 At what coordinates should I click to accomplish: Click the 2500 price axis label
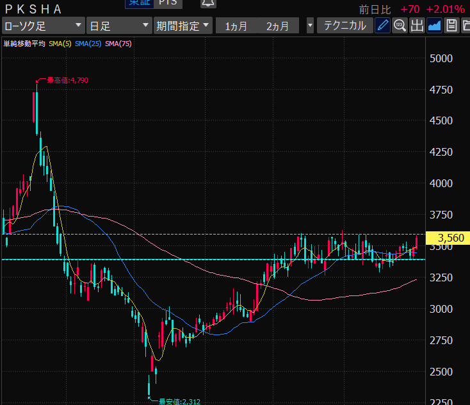click(x=441, y=372)
